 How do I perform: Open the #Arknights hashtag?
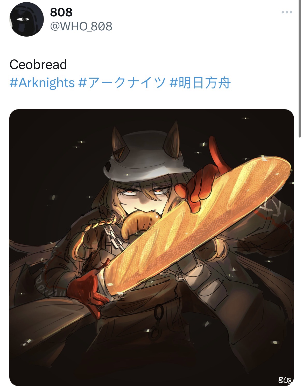click(42, 83)
